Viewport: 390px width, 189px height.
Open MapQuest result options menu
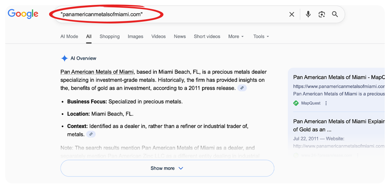326,103
